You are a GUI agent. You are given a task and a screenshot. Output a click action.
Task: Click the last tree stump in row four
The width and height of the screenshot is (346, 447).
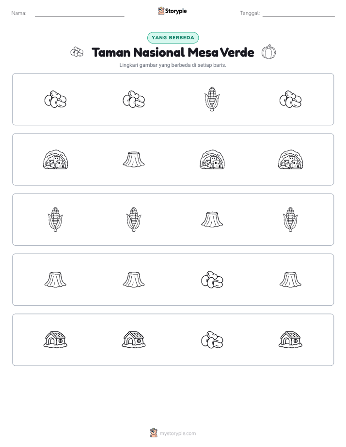[290, 280]
